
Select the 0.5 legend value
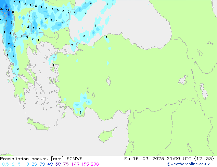pos(5,164)
